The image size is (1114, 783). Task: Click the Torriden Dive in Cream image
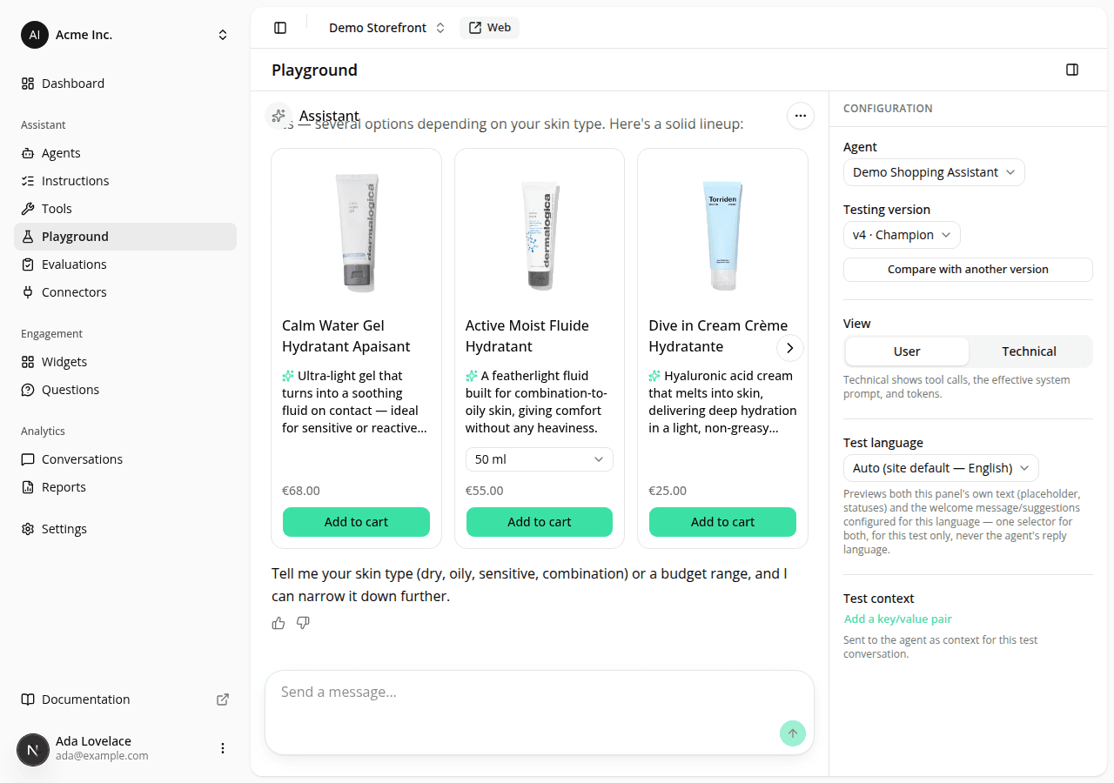[722, 235]
